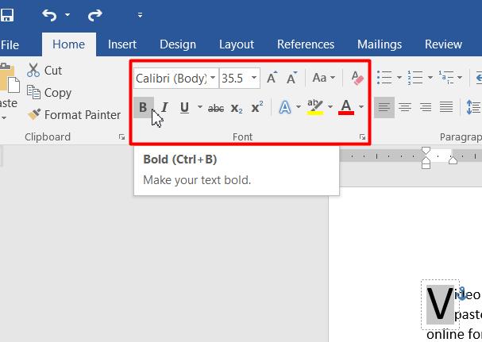Expand the Paste options arrow
Image resolution: width=482 pixels, height=342 pixels.
click(4, 117)
